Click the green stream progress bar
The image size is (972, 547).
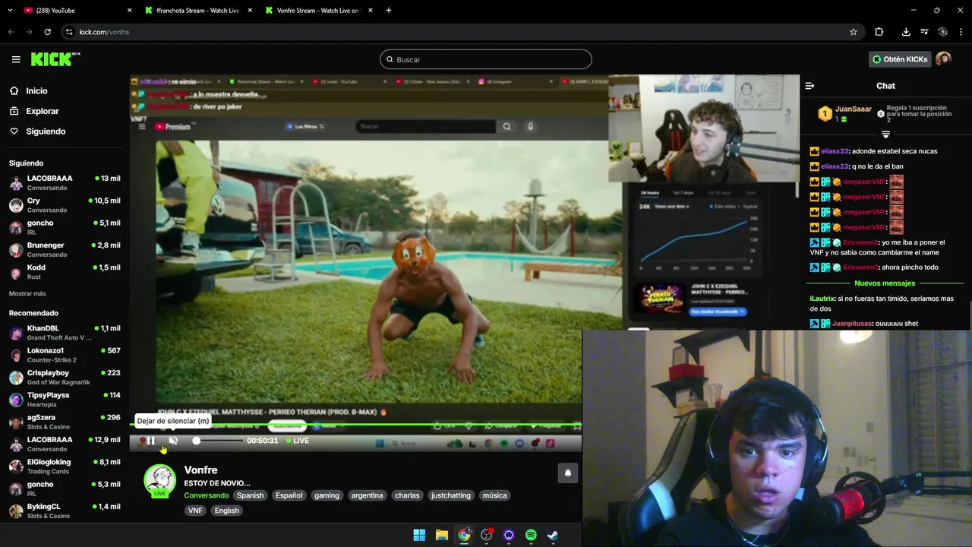coord(355,425)
